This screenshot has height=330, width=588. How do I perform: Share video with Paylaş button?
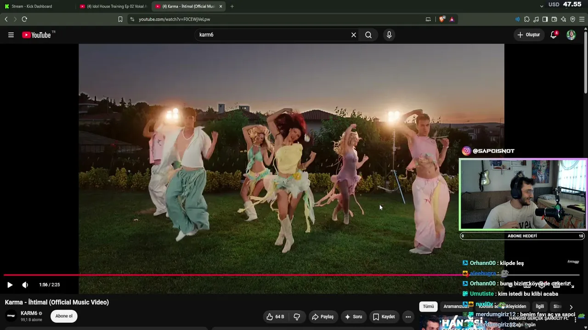point(323,317)
